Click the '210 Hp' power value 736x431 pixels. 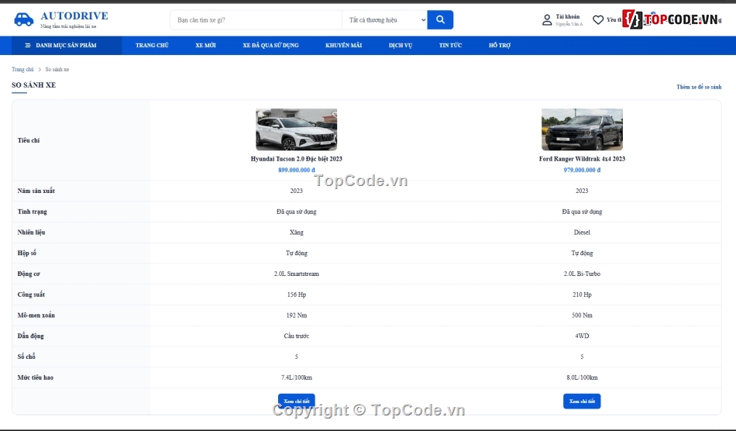(x=582, y=295)
